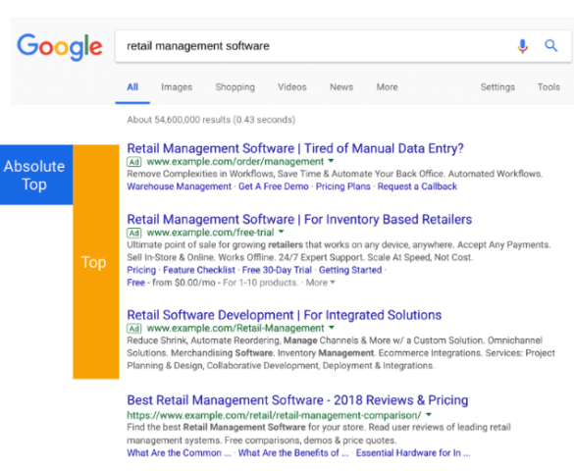Click About 54,600,000 results text
The height and width of the screenshot is (471, 574).
pos(211,120)
